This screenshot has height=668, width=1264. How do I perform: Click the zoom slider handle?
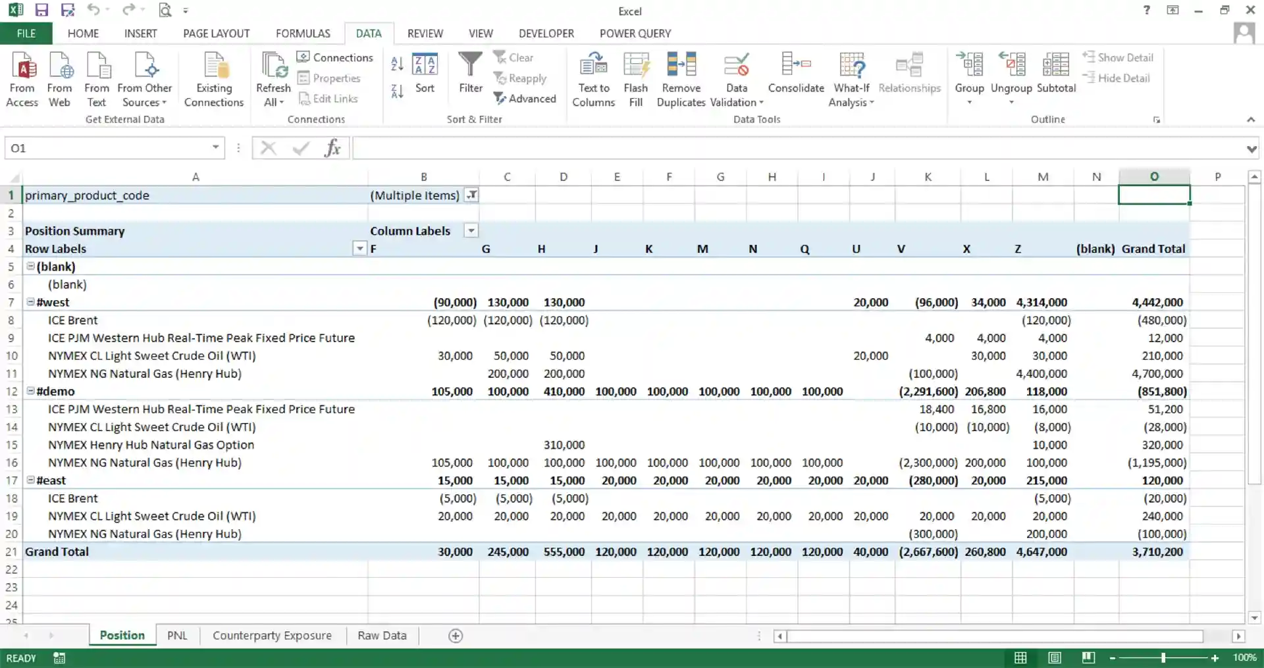1163,657
